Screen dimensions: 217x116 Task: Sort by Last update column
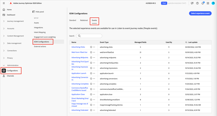[x=191, y=42]
